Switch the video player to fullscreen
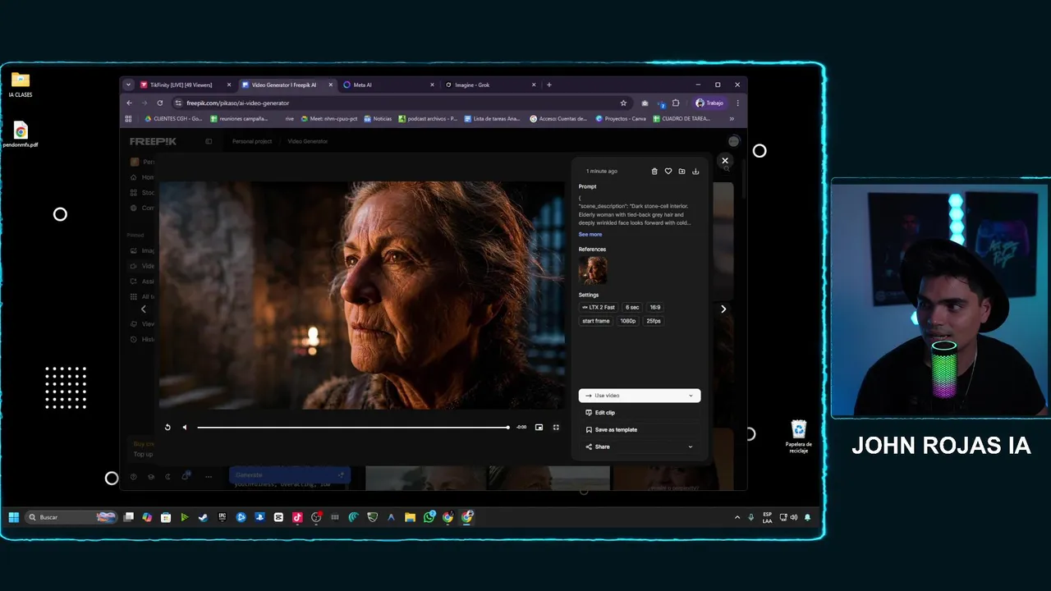This screenshot has width=1051, height=591. (556, 427)
